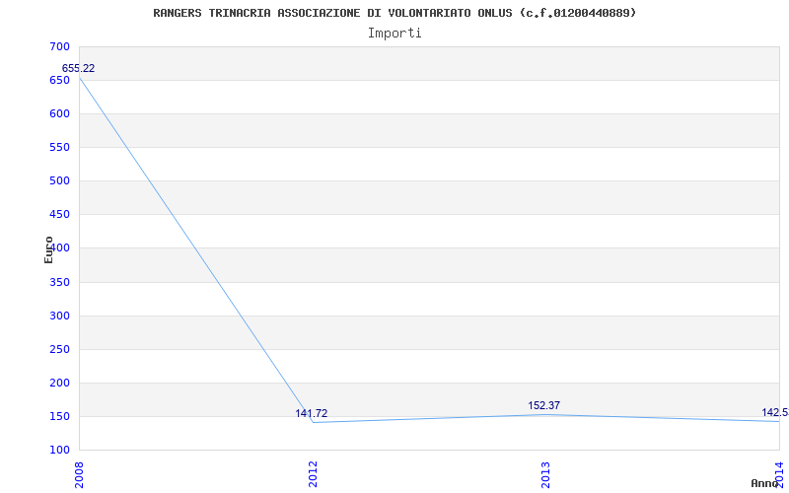
Task: Click y-axis value 600
Action: (x=59, y=113)
